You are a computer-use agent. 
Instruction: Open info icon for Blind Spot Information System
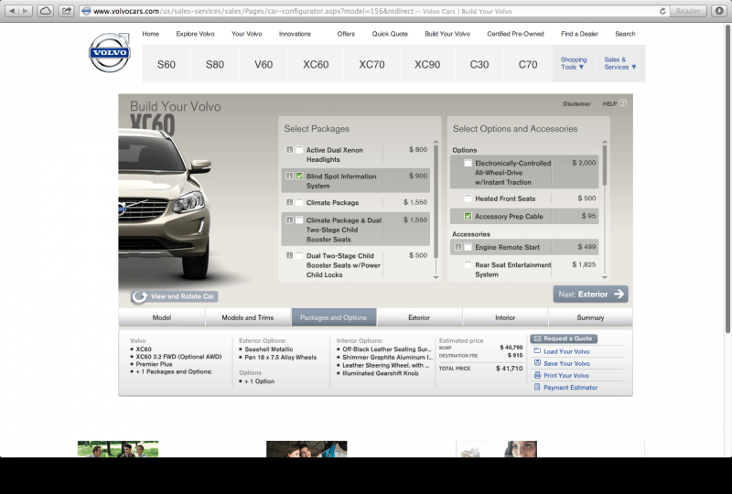[x=289, y=176]
